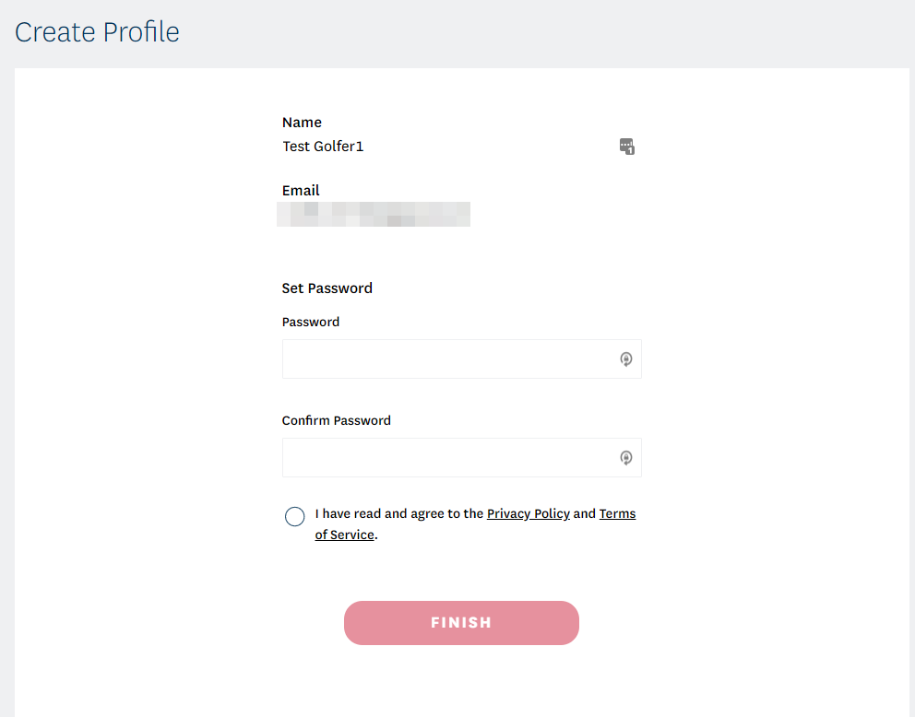Image resolution: width=915 pixels, height=717 pixels.
Task: Click the Name value 'Test Golfer1'
Action: click(x=323, y=147)
